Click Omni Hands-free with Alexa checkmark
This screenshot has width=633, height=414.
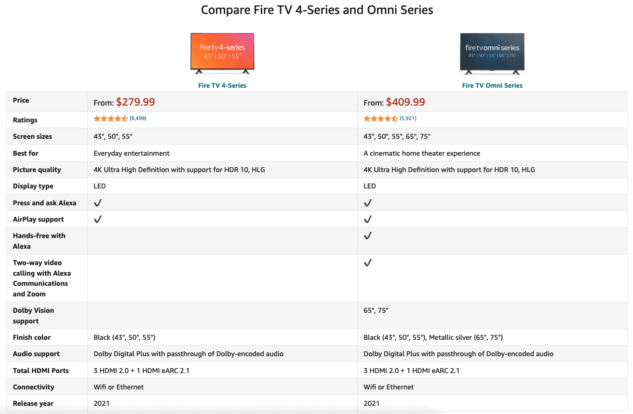[x=368, y=236]
